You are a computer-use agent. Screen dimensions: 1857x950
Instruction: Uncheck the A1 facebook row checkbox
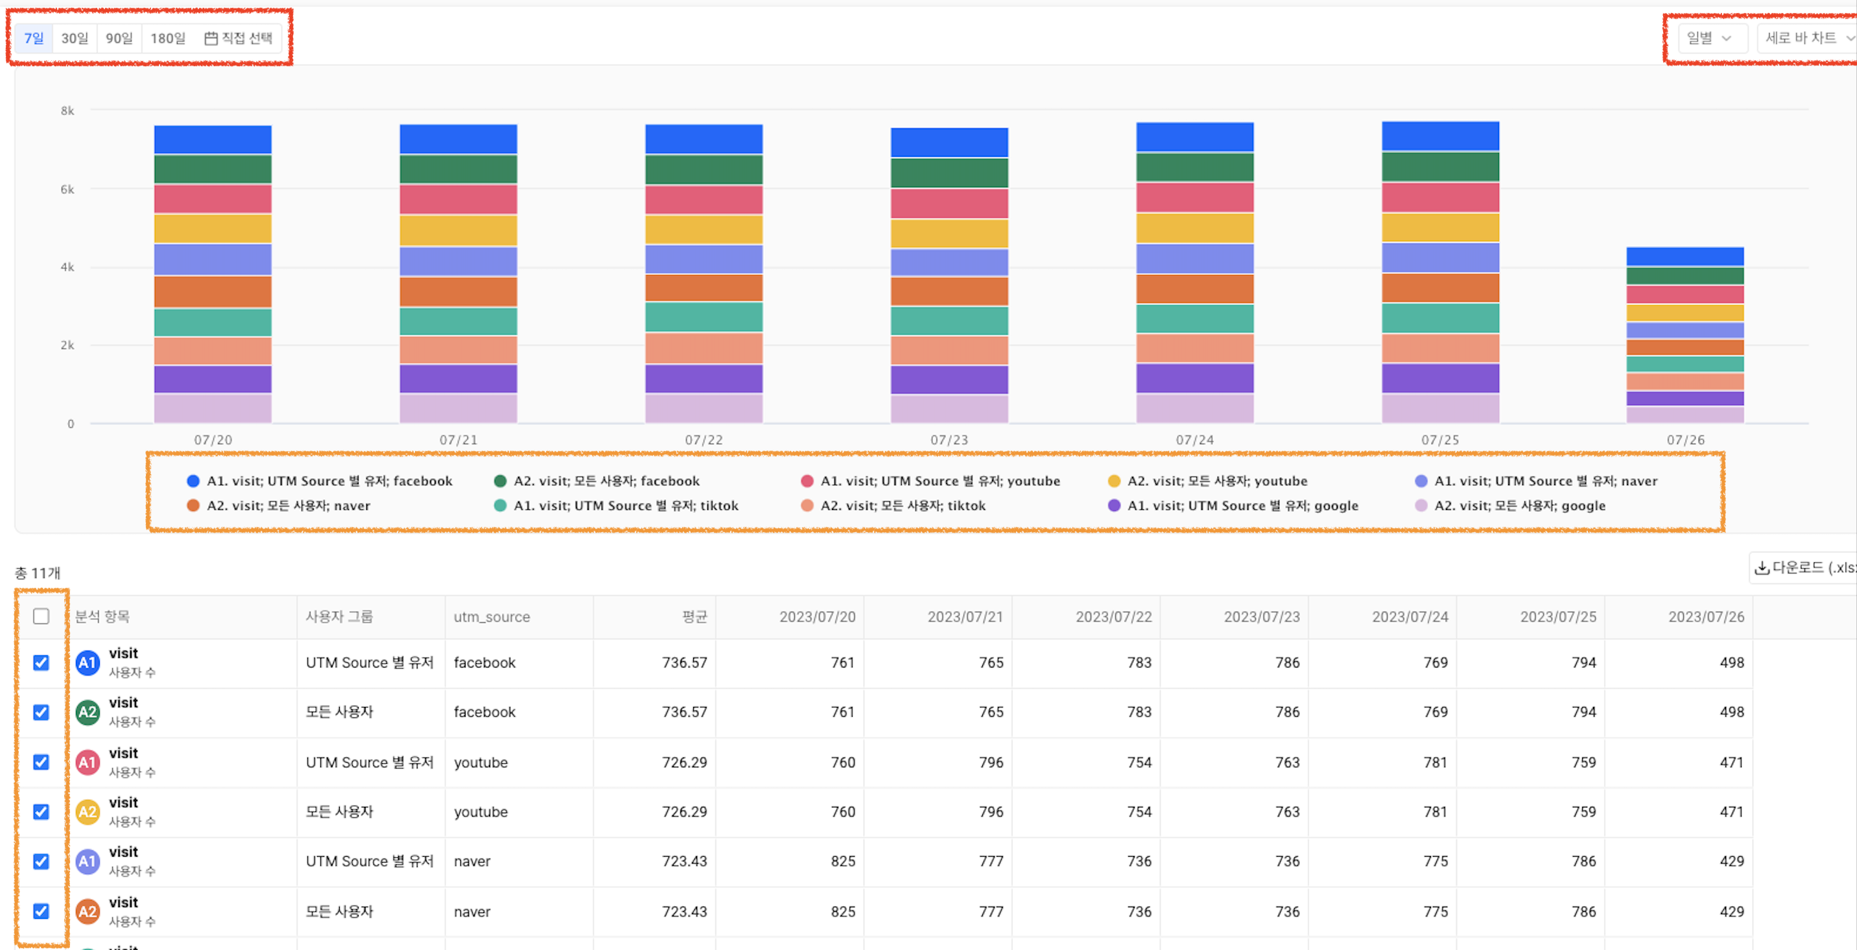click(x=41, y=663)
